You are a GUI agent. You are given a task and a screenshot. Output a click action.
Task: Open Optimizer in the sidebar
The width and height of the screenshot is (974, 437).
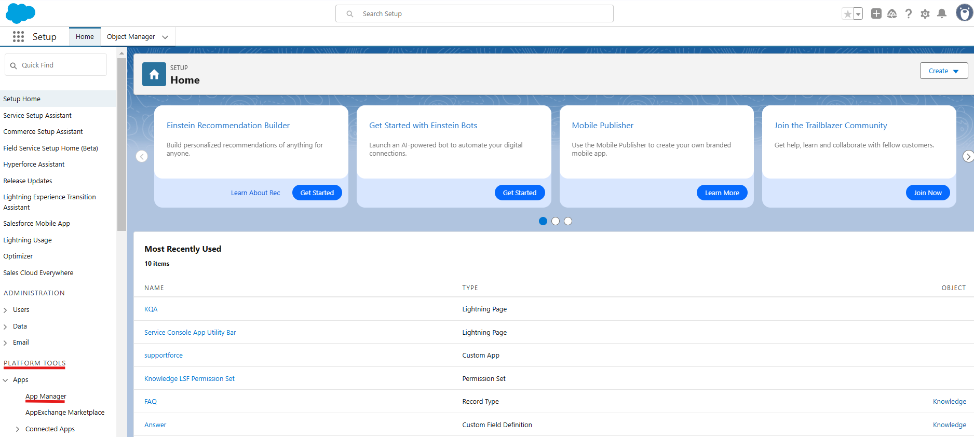coord(18,256)
